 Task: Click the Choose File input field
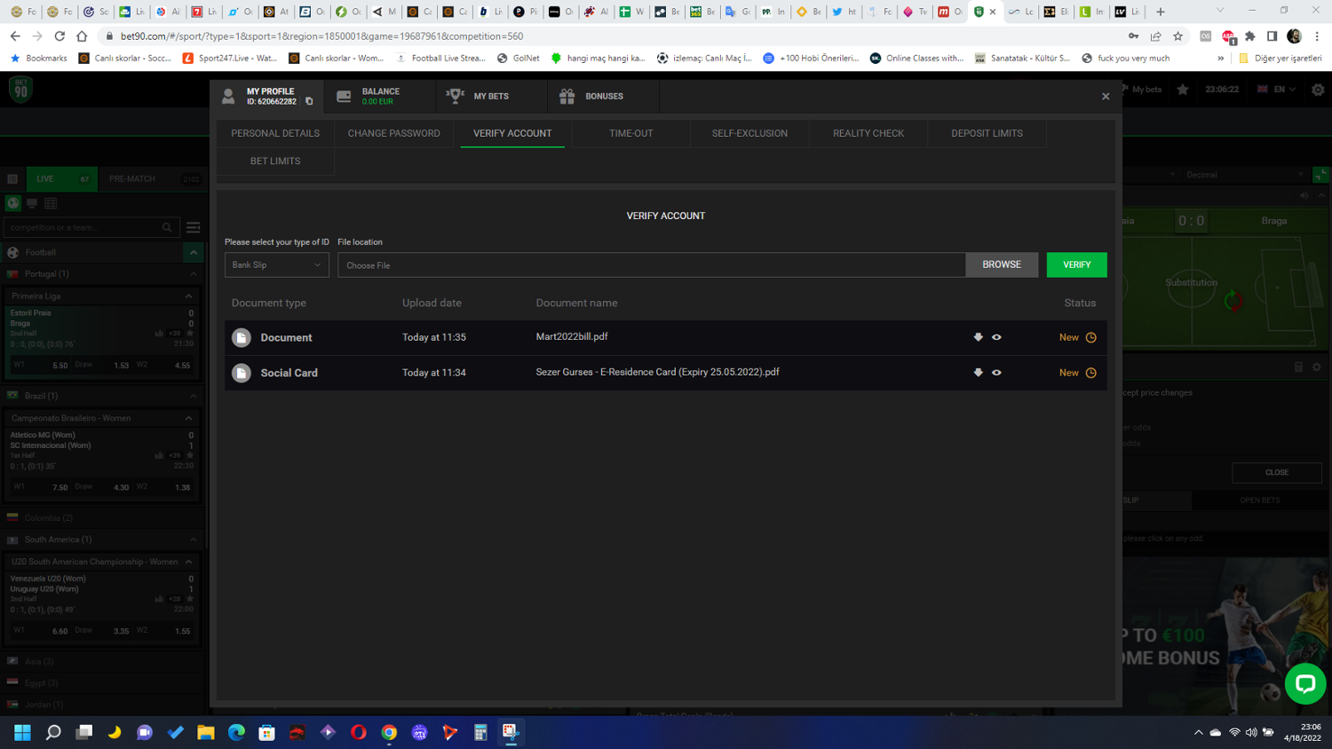point(651,265)
